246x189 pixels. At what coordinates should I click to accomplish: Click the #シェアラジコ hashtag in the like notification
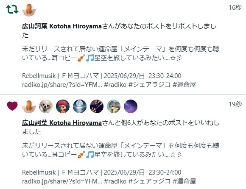149,181
